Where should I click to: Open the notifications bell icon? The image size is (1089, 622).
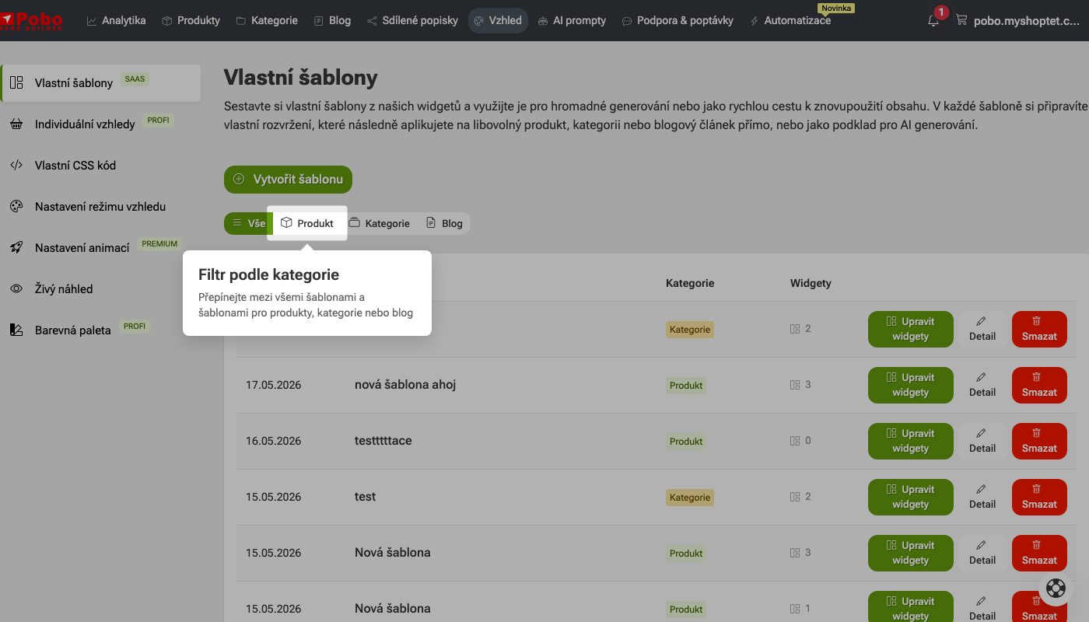[x=933, y=21]
